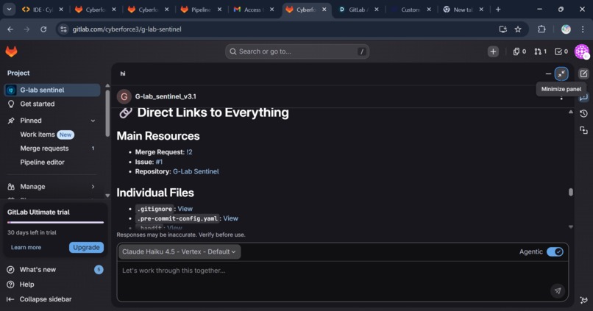Open the tab search dropdown arrow
Image resolution: width=593 pixels, height=311 pixels.
[x=9, y=10]
